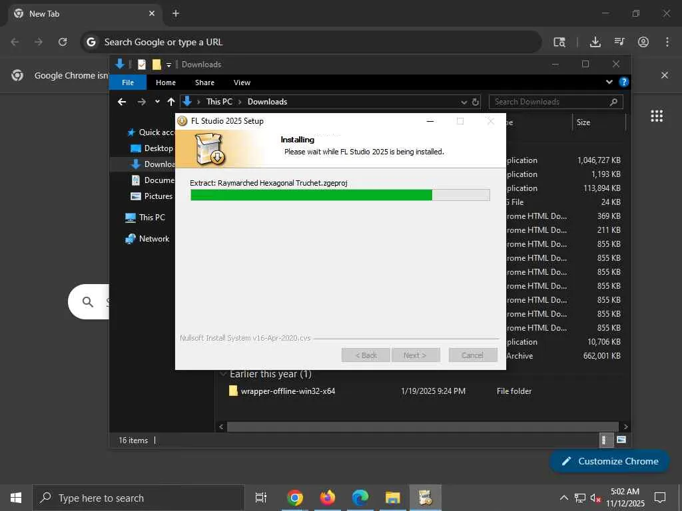The width and height of the screenshot is (682, 511).
Task: Select Desktop in Explorer sidebar
Action: pyautogui.click(x=153, y=148)
